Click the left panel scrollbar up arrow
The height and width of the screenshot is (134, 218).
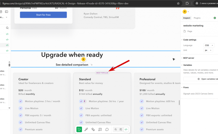[x=9, y=62]
